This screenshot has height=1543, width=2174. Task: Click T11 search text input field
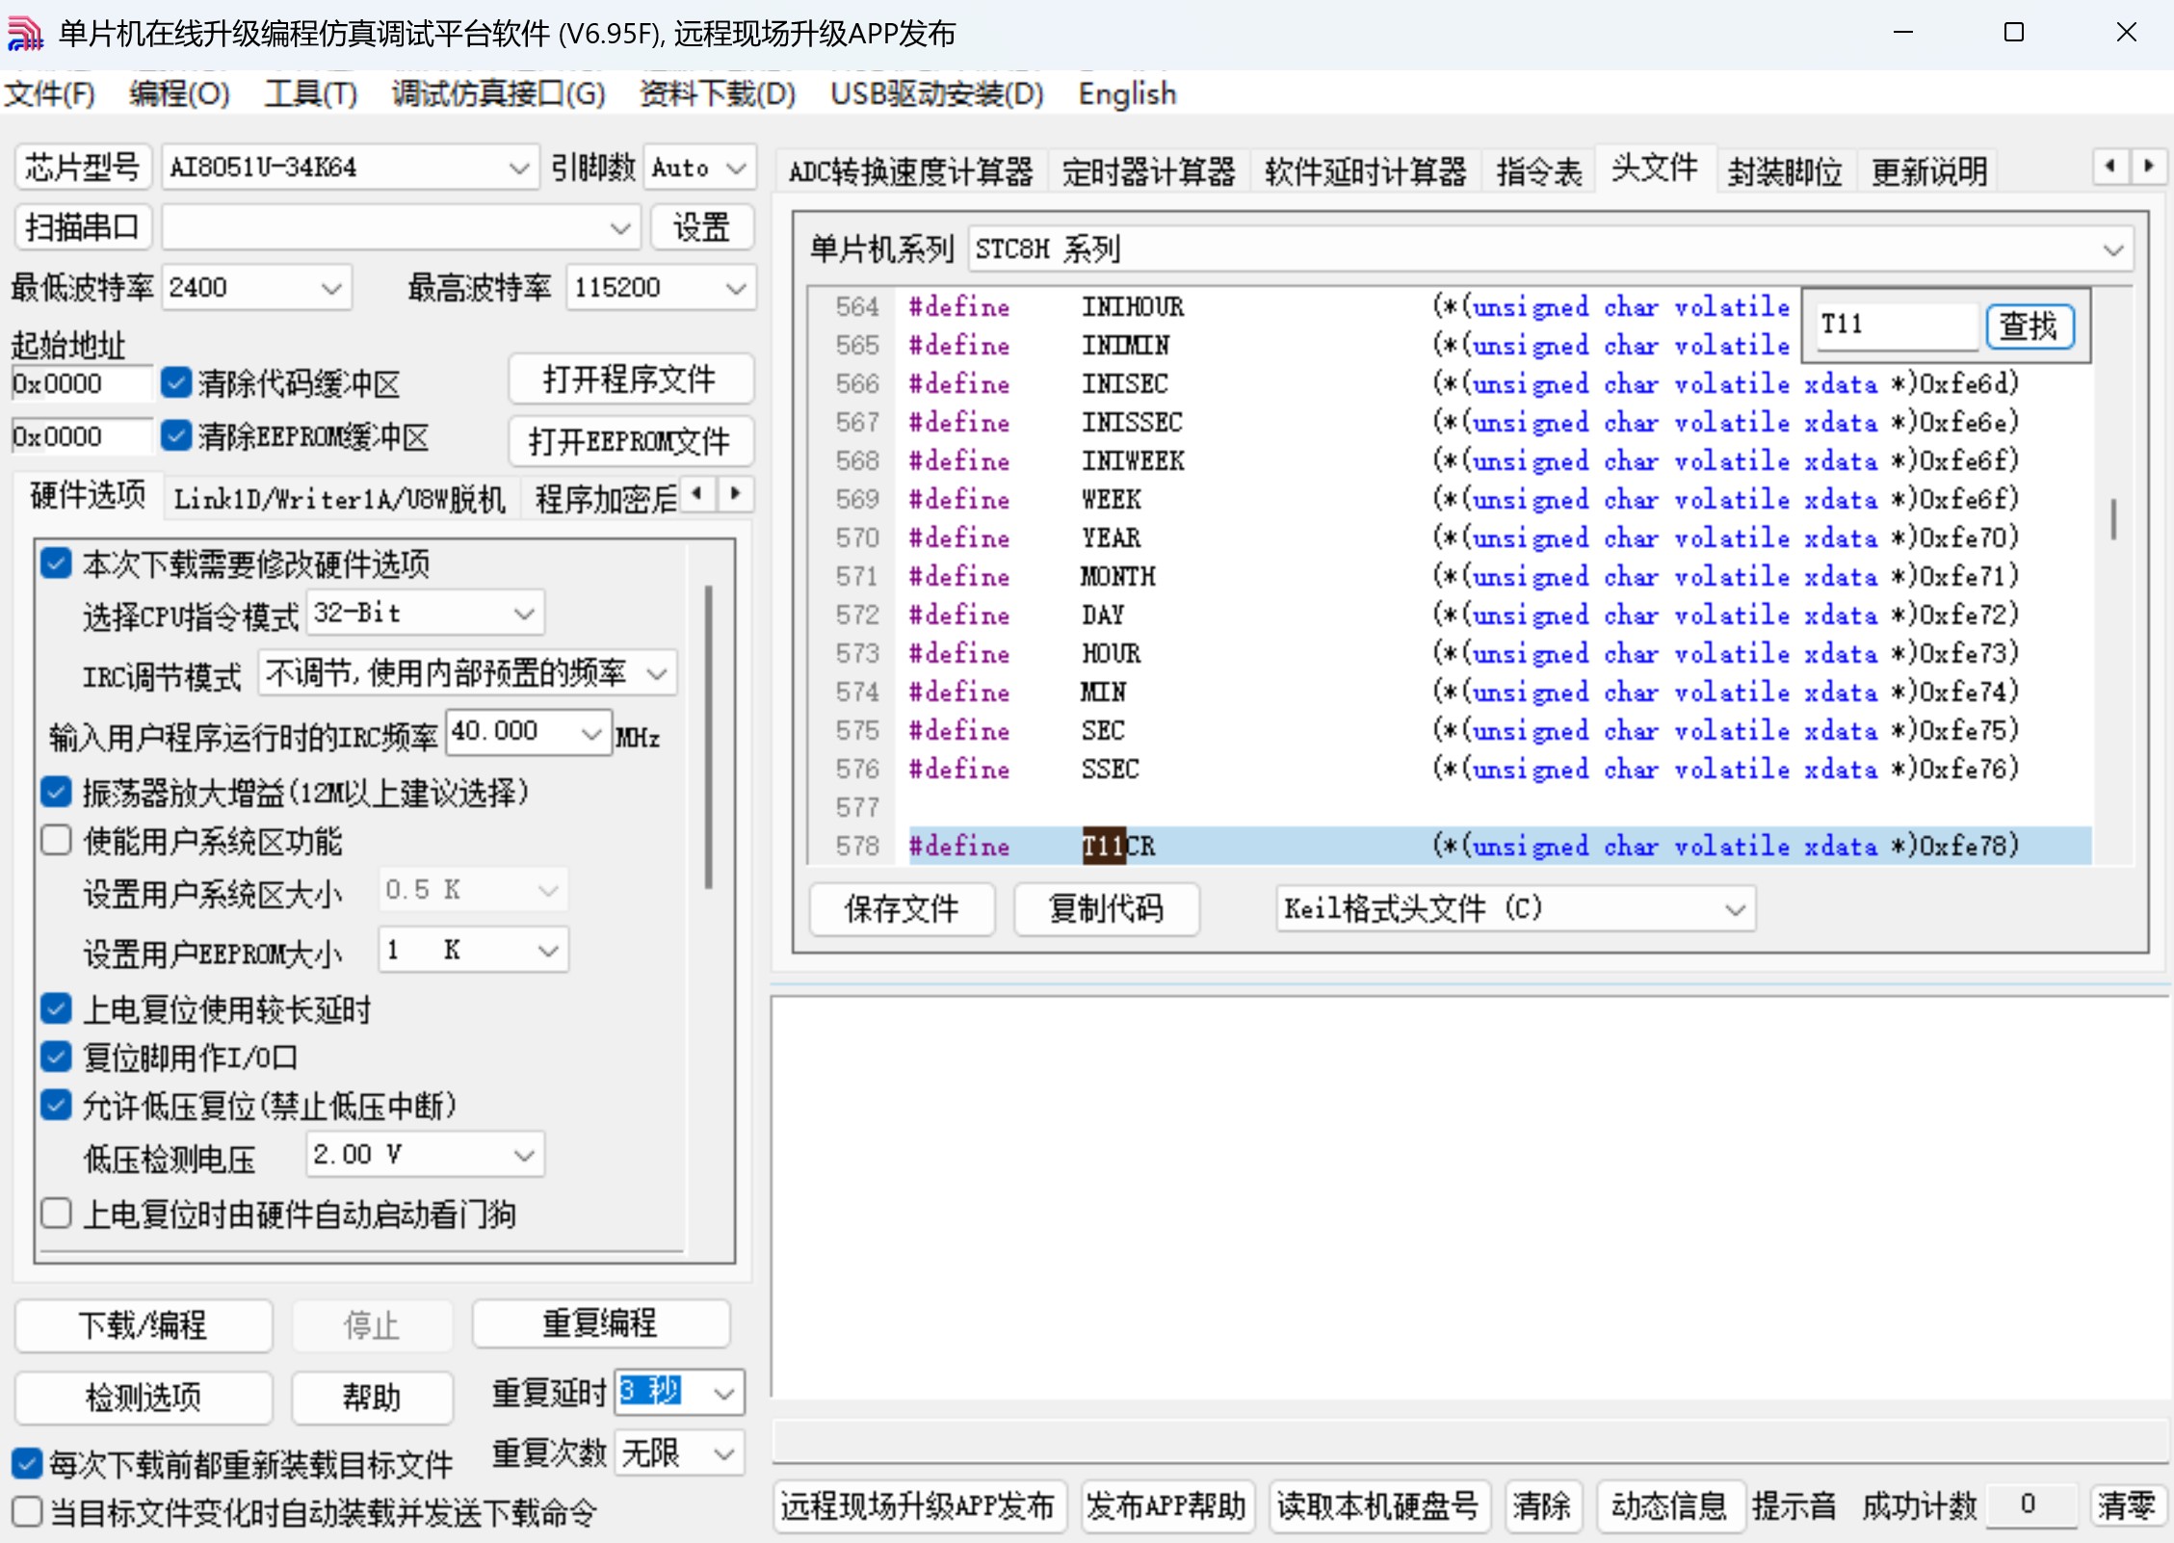(1896, 325)
